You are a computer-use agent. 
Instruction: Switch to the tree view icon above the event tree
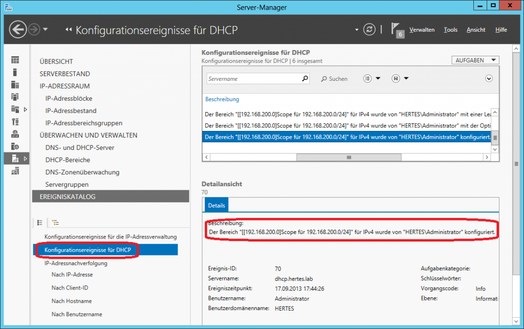[x=55, y=223]
